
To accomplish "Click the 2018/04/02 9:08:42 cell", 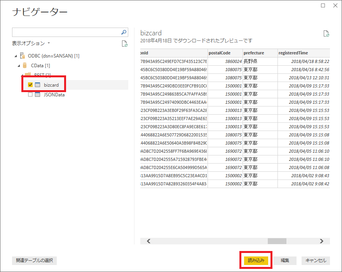I will click(x=304, y=184).
